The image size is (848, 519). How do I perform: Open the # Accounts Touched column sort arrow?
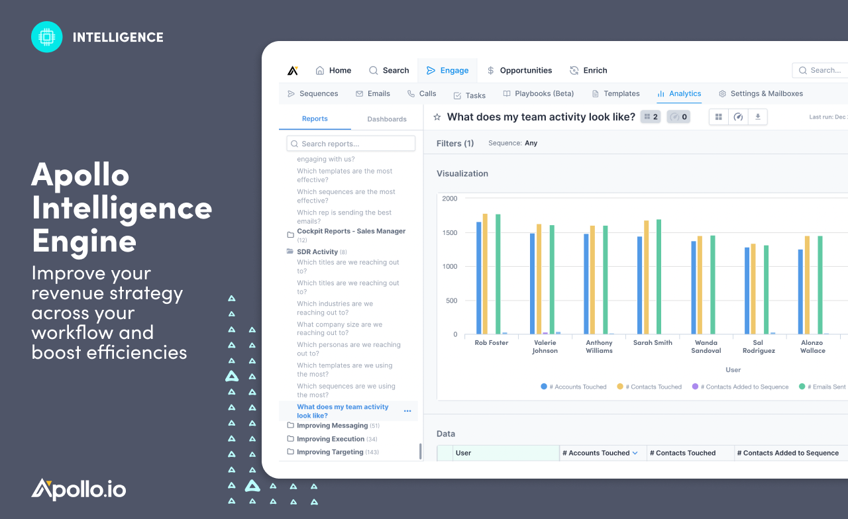coord(635,453)
